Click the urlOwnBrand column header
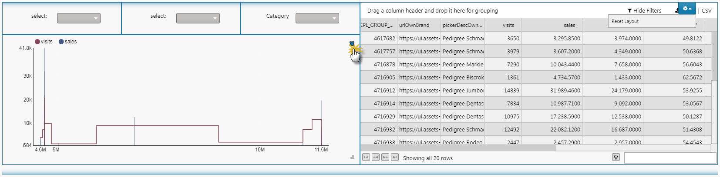 pos(414,25)
